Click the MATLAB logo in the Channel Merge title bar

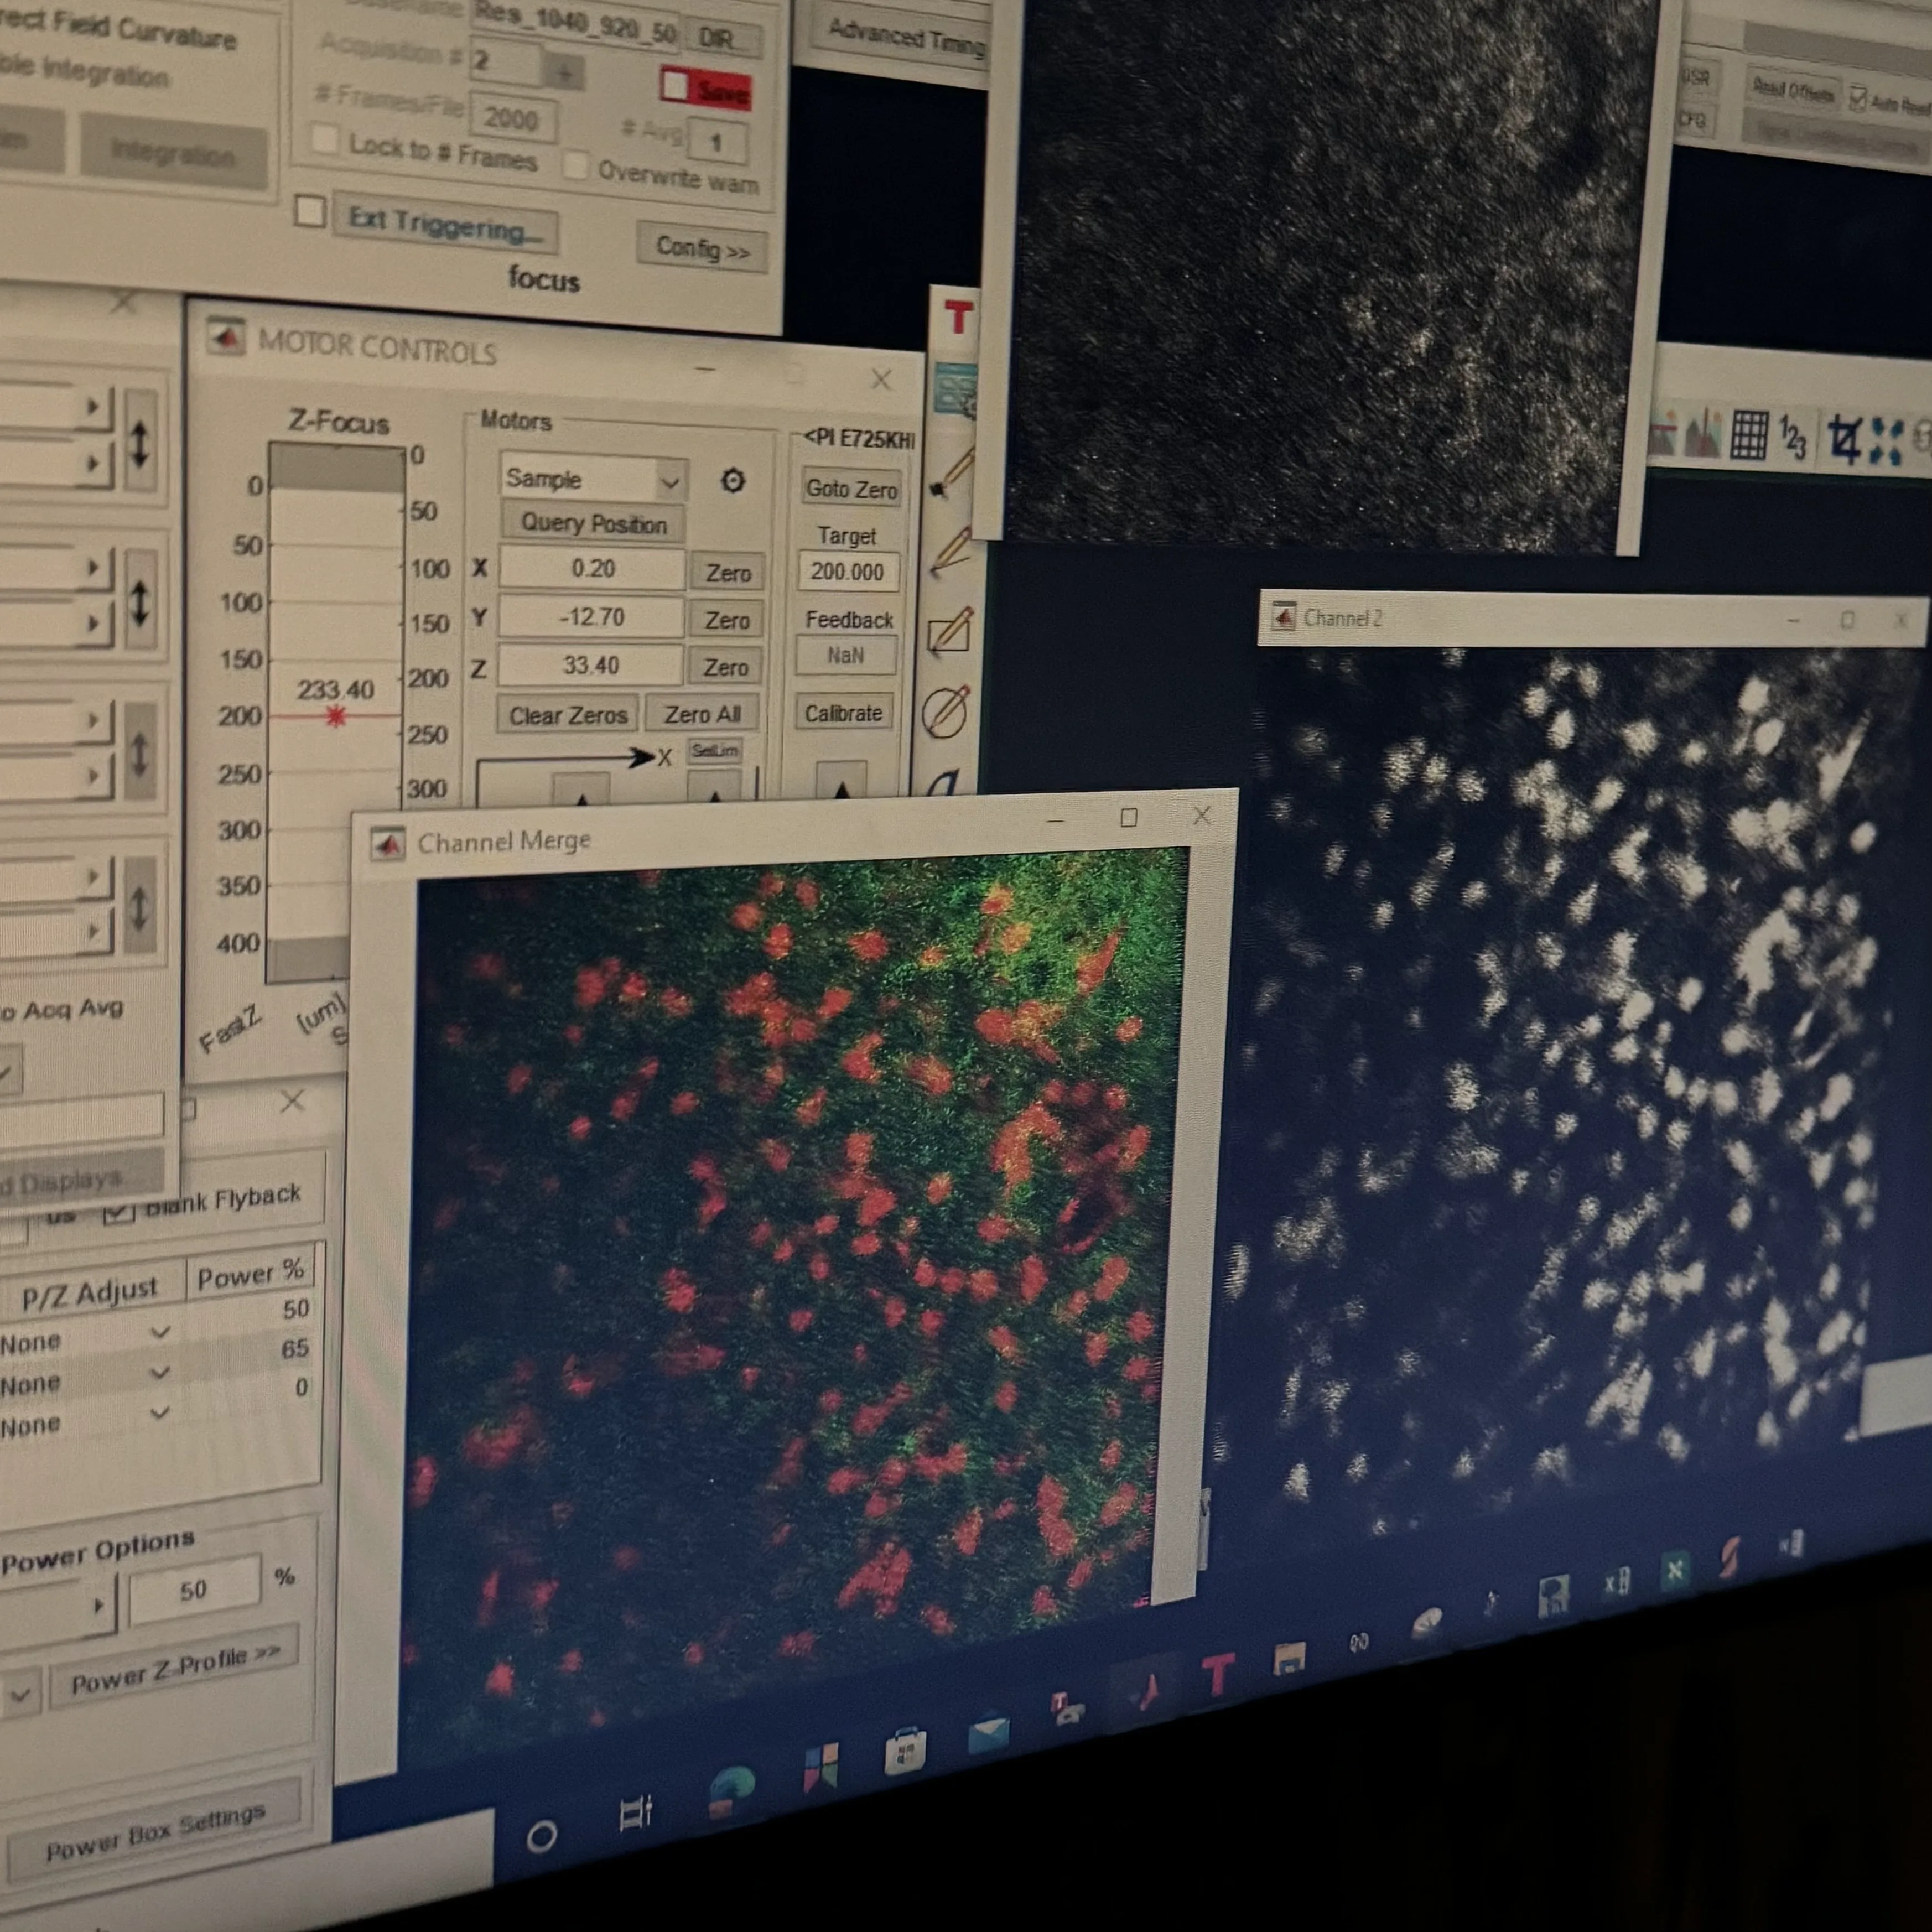tap(388, 843)
